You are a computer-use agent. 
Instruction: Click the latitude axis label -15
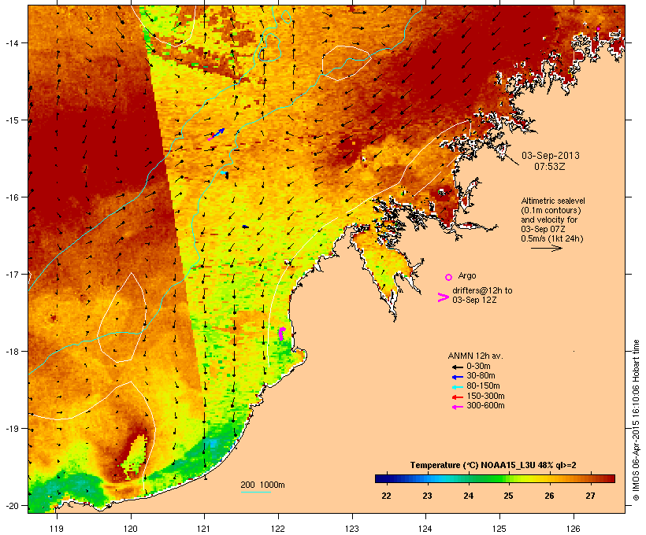point(12,120)
